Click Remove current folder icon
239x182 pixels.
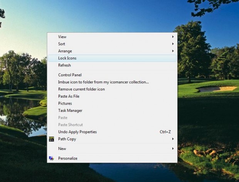(81, 89)
